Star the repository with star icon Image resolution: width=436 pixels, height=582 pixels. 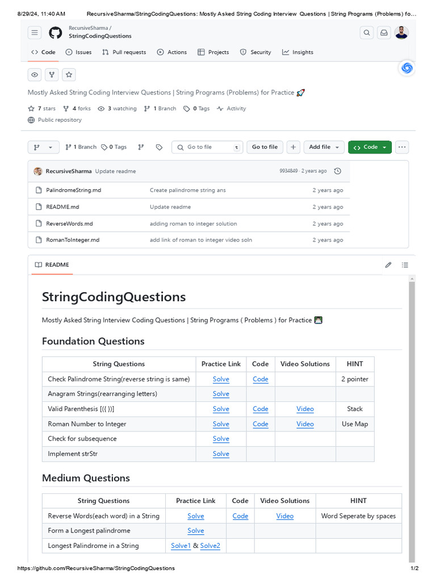coord(69,74)
